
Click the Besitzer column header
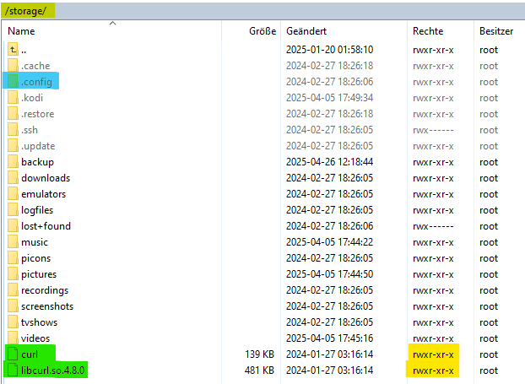pyautogui.click(x=495, y=30)
